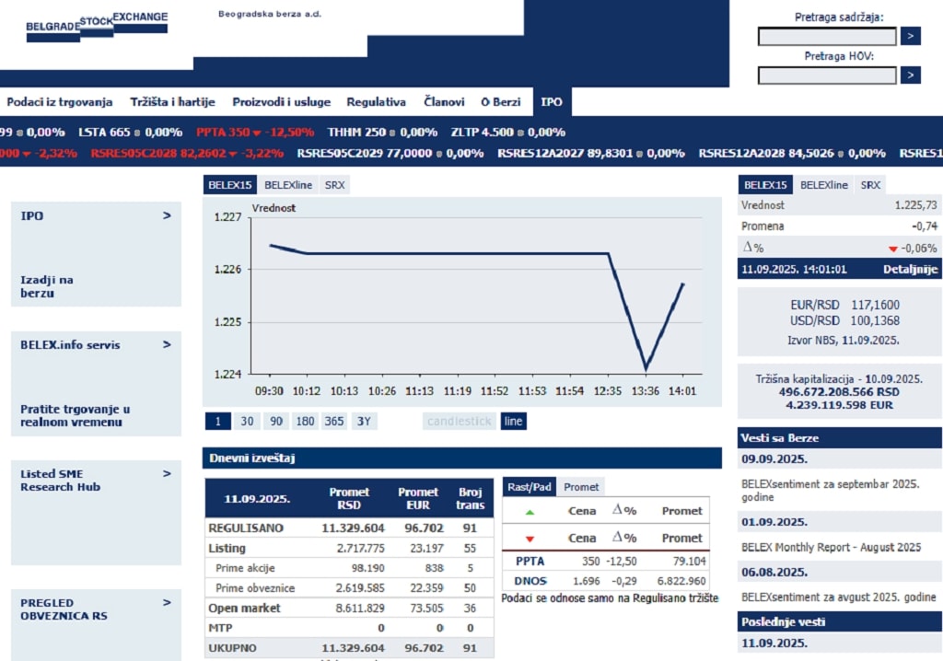Select BELEXline tab in right index panel
Image resolution: width=943 pixels, height=661 pixels.
pos(824,185)
